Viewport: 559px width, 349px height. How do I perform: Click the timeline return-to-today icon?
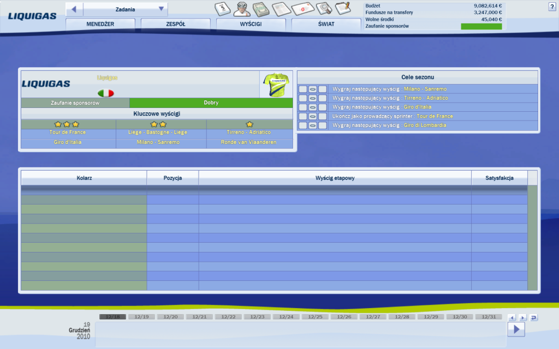tap(534, 318)
